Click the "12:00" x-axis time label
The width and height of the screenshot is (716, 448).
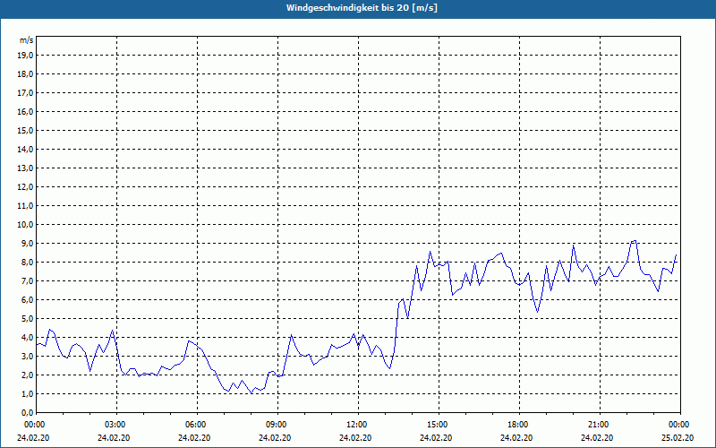point(355,425)
